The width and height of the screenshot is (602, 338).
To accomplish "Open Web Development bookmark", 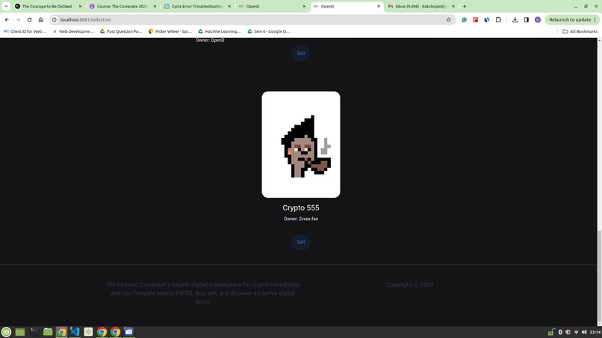I will tap(73, 31).
